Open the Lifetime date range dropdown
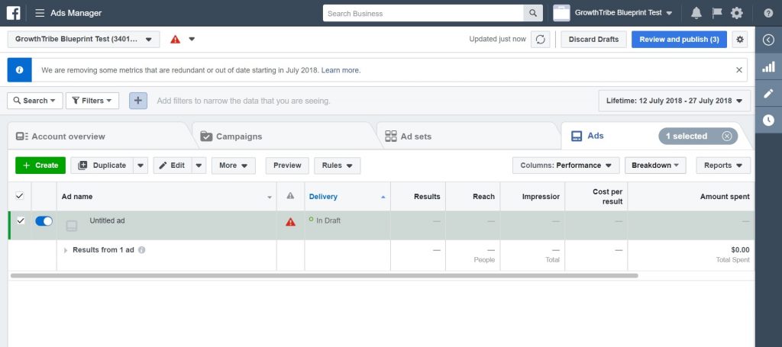Screen dimensions: 782x347 [x=674, y=101]
